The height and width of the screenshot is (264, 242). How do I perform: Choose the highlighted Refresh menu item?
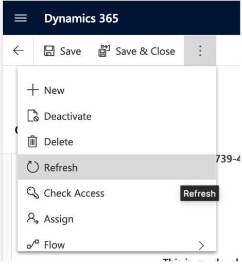tap(117, 167)
